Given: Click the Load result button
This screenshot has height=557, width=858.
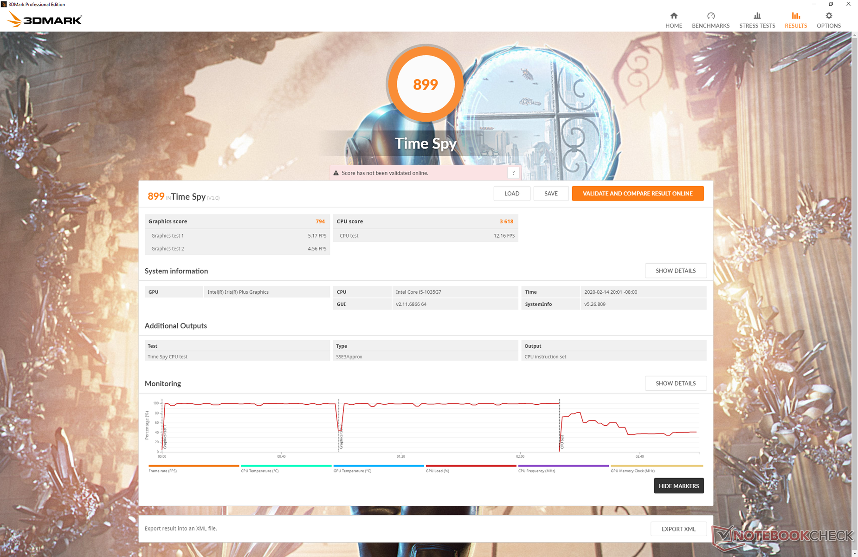Looking at the screenshot, I should coord(511,194).
